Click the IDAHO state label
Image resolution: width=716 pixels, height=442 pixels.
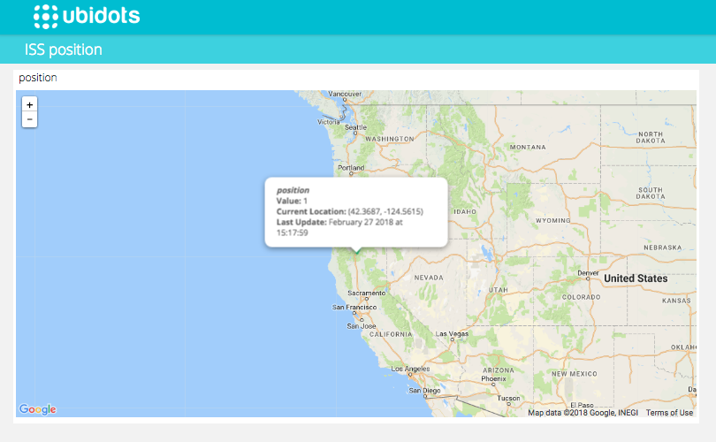point(465,212)
